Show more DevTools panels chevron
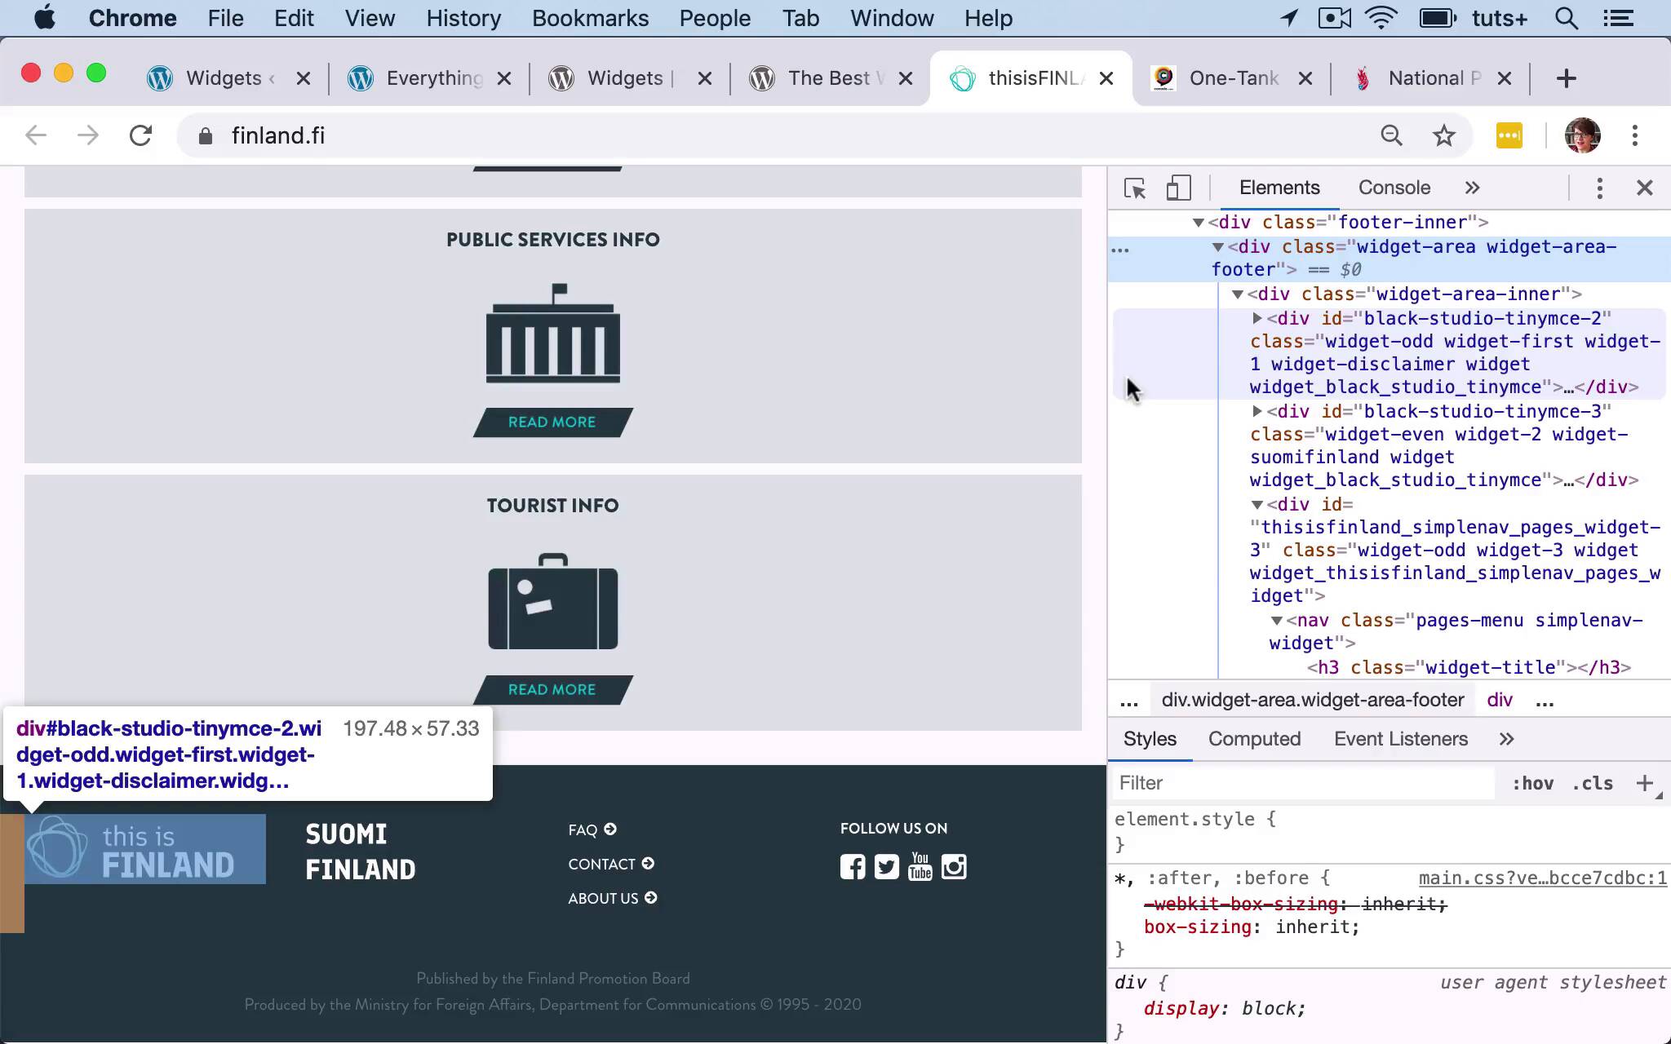 [x=1472, y=188]
